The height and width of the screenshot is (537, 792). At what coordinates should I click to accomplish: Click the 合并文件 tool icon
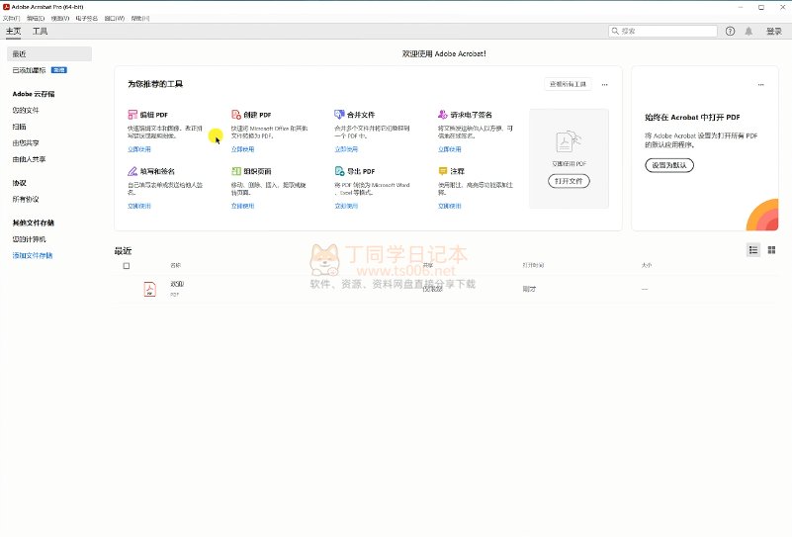339,115
